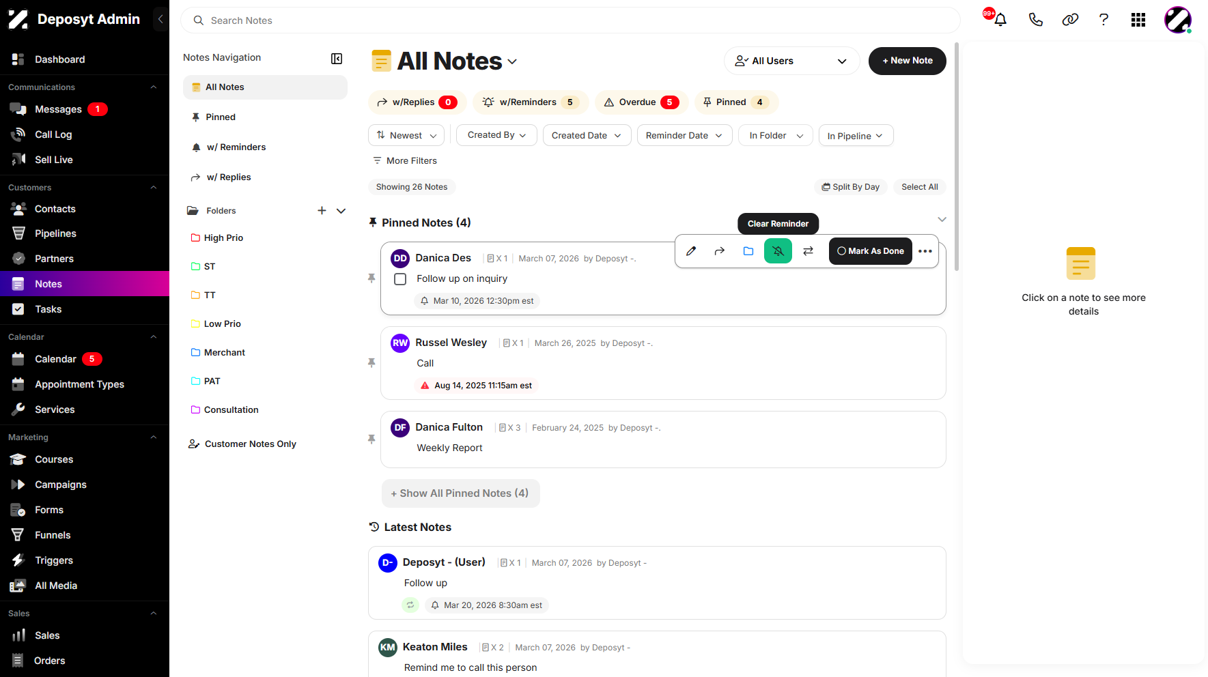Click Mark As Done button

pyautogui.click(x=870, y=251)
